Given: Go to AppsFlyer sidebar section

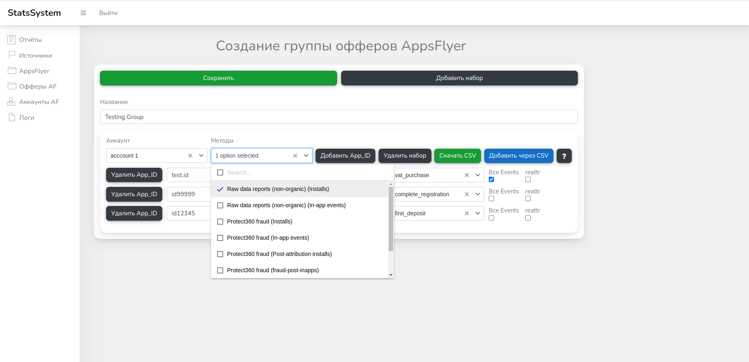Looking at the screenshot, I should 34,71.
